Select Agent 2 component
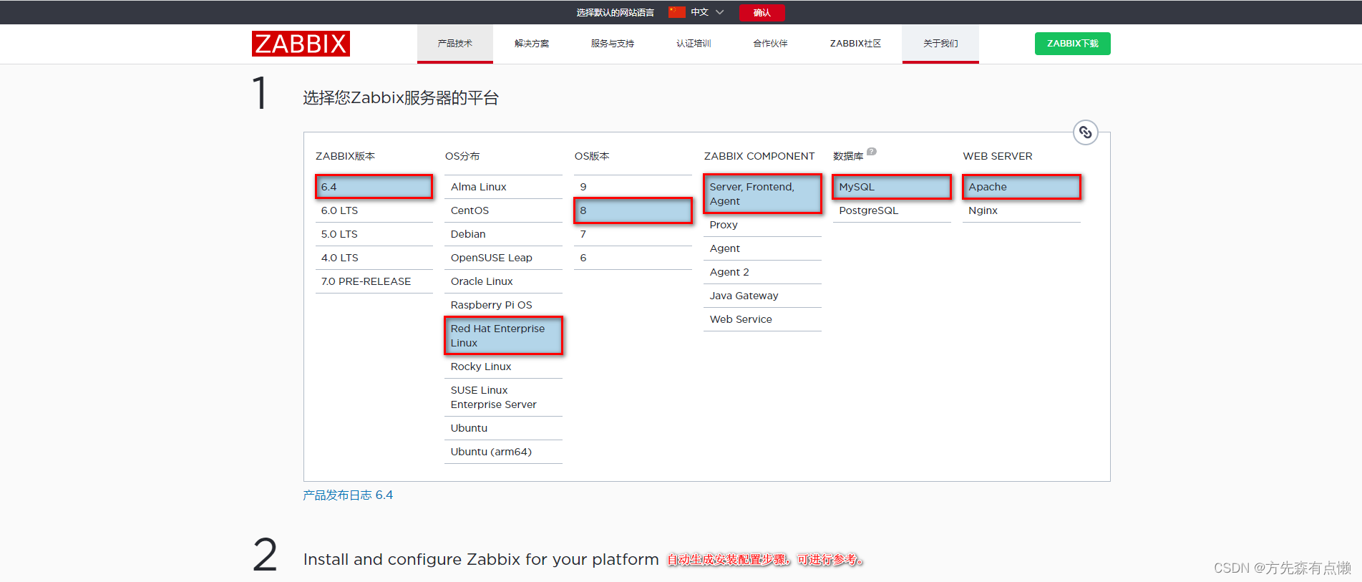This screenshot has height=582, width=1362. [x=762, y=272]
